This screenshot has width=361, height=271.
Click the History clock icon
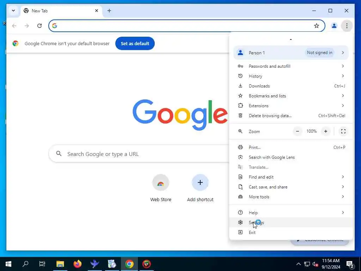click(x=240, y=76)
